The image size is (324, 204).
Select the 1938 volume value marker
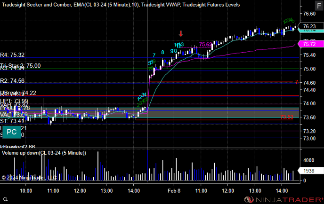[311, 171]
